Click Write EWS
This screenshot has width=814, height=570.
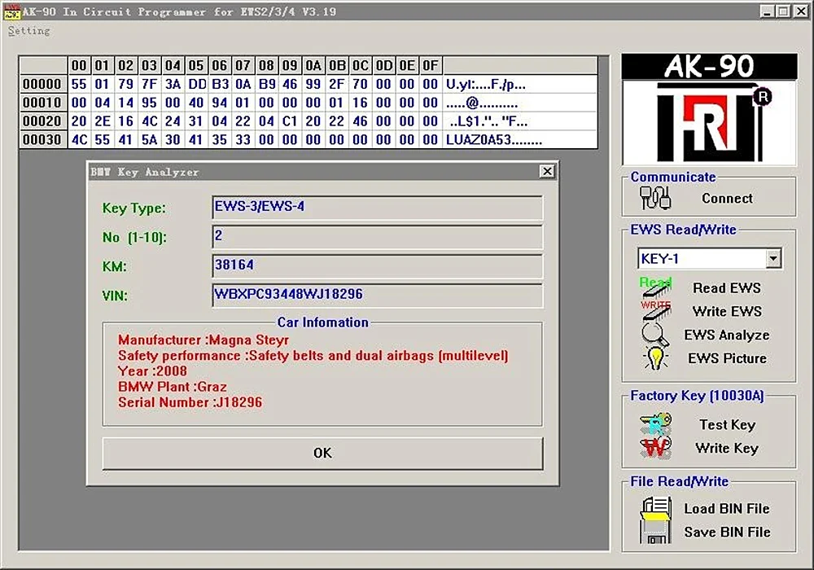click(727, 312)
